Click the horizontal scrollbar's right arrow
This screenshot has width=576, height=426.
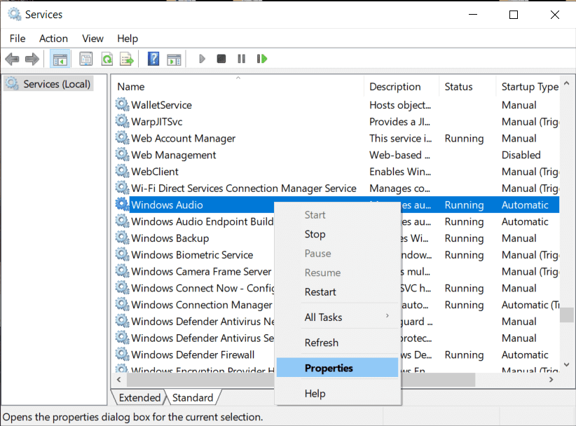[553, 379]
